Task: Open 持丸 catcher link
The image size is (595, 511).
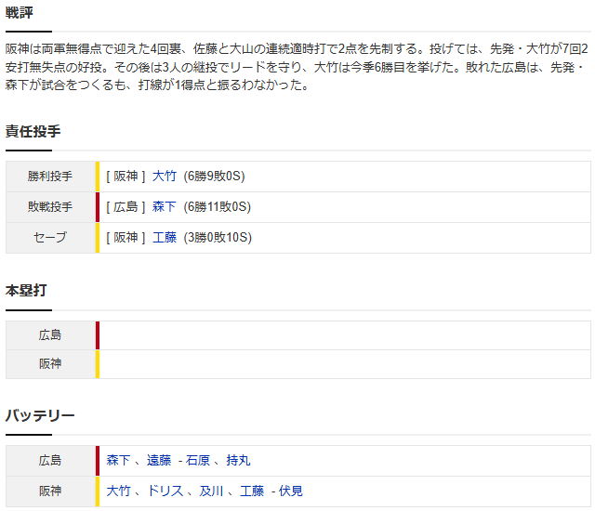Action: [238, 461]
